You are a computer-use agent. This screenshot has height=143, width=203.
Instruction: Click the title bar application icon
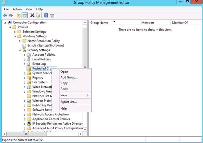[x=4, y=2]
